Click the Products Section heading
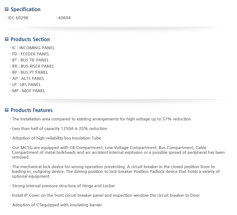This screenshot has height=215, width=237. pyautogui.click(x=30, y=39)
